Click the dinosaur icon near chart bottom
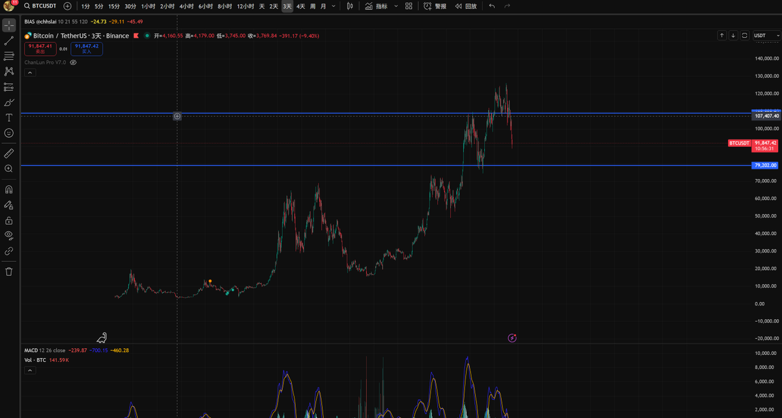The height and width of the screenshot is (418, 782). click(102, 337)
